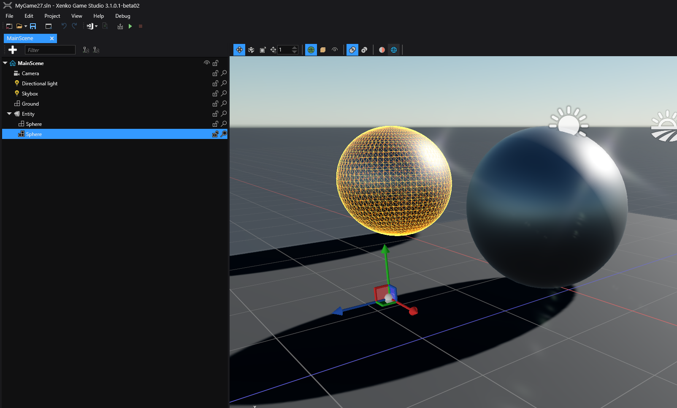The image size is (677, 408).
Task: Toggle lock on Camera row
Action: 215,73
